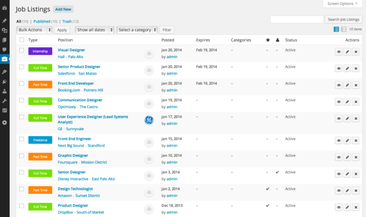Screen dimensions: 366x217
Task: Delete the Product Designer DropBox listing
Action: coord(356,207)
